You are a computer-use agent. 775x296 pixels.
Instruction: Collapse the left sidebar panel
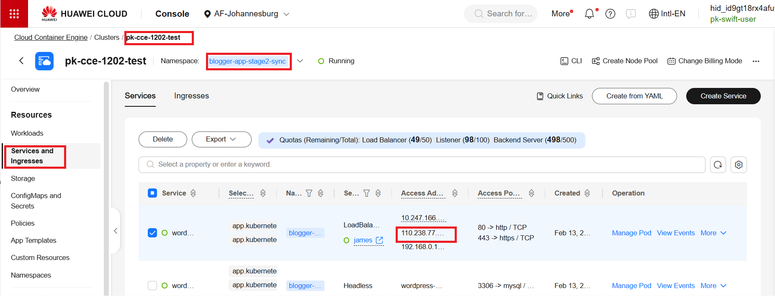pos(116,231)
